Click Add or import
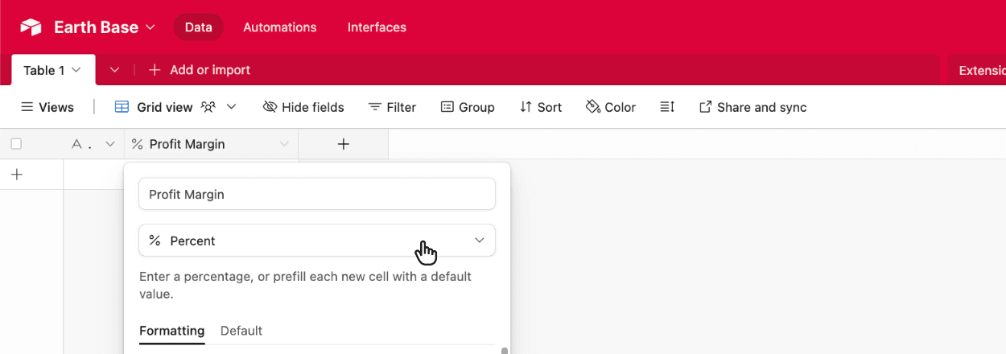 [x=200, y=70]
